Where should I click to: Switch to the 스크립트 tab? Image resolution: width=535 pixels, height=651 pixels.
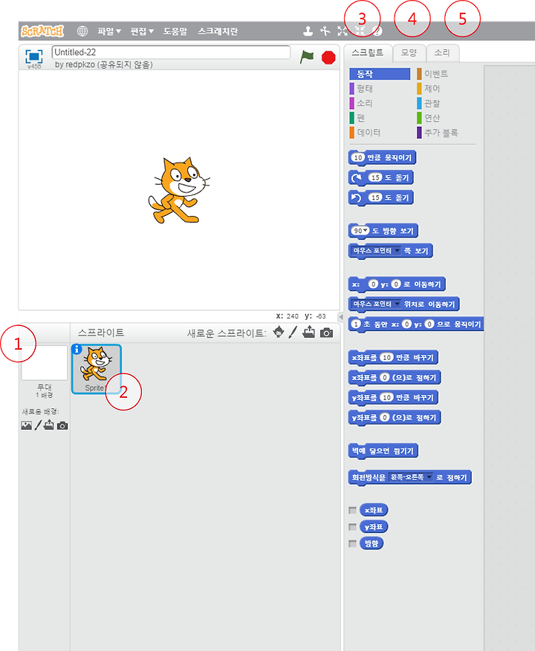pos(368,53)
